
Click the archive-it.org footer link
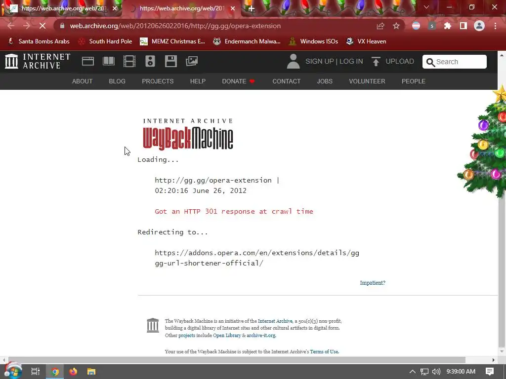point(261,335)
